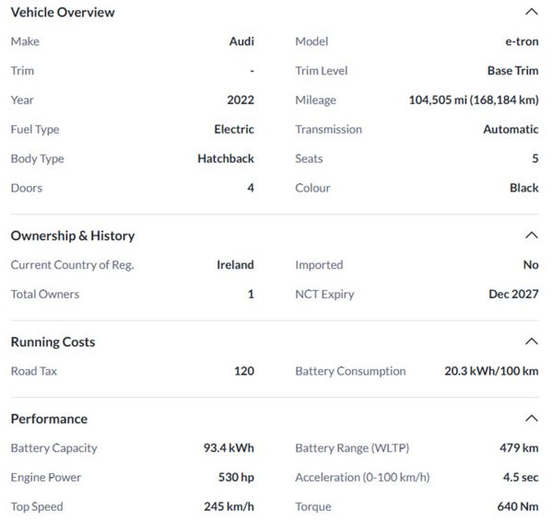Click the Battery Range (WLTP) label
The width and height of the screenshot is (553, 522).
click(352, 447)
